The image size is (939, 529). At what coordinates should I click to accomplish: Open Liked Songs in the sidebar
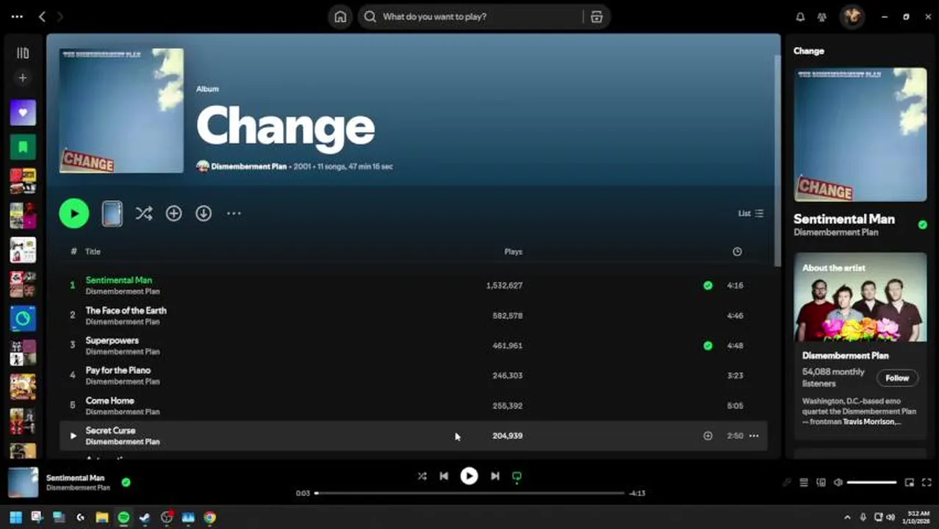click(23, 112)
